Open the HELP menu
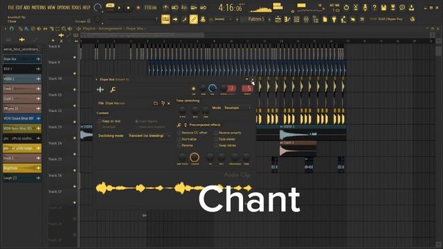443x249 pixels. click(x=87, y=8)
